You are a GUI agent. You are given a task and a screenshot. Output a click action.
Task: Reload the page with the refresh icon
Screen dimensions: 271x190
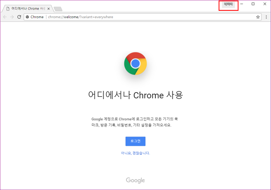pos(19,17)
